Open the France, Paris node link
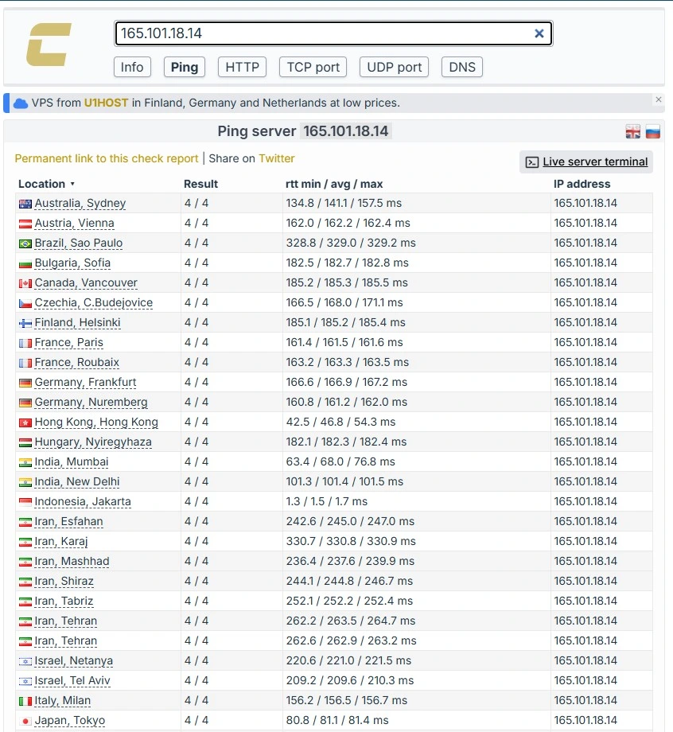The image size is (673, 732). tap(68, 343)
